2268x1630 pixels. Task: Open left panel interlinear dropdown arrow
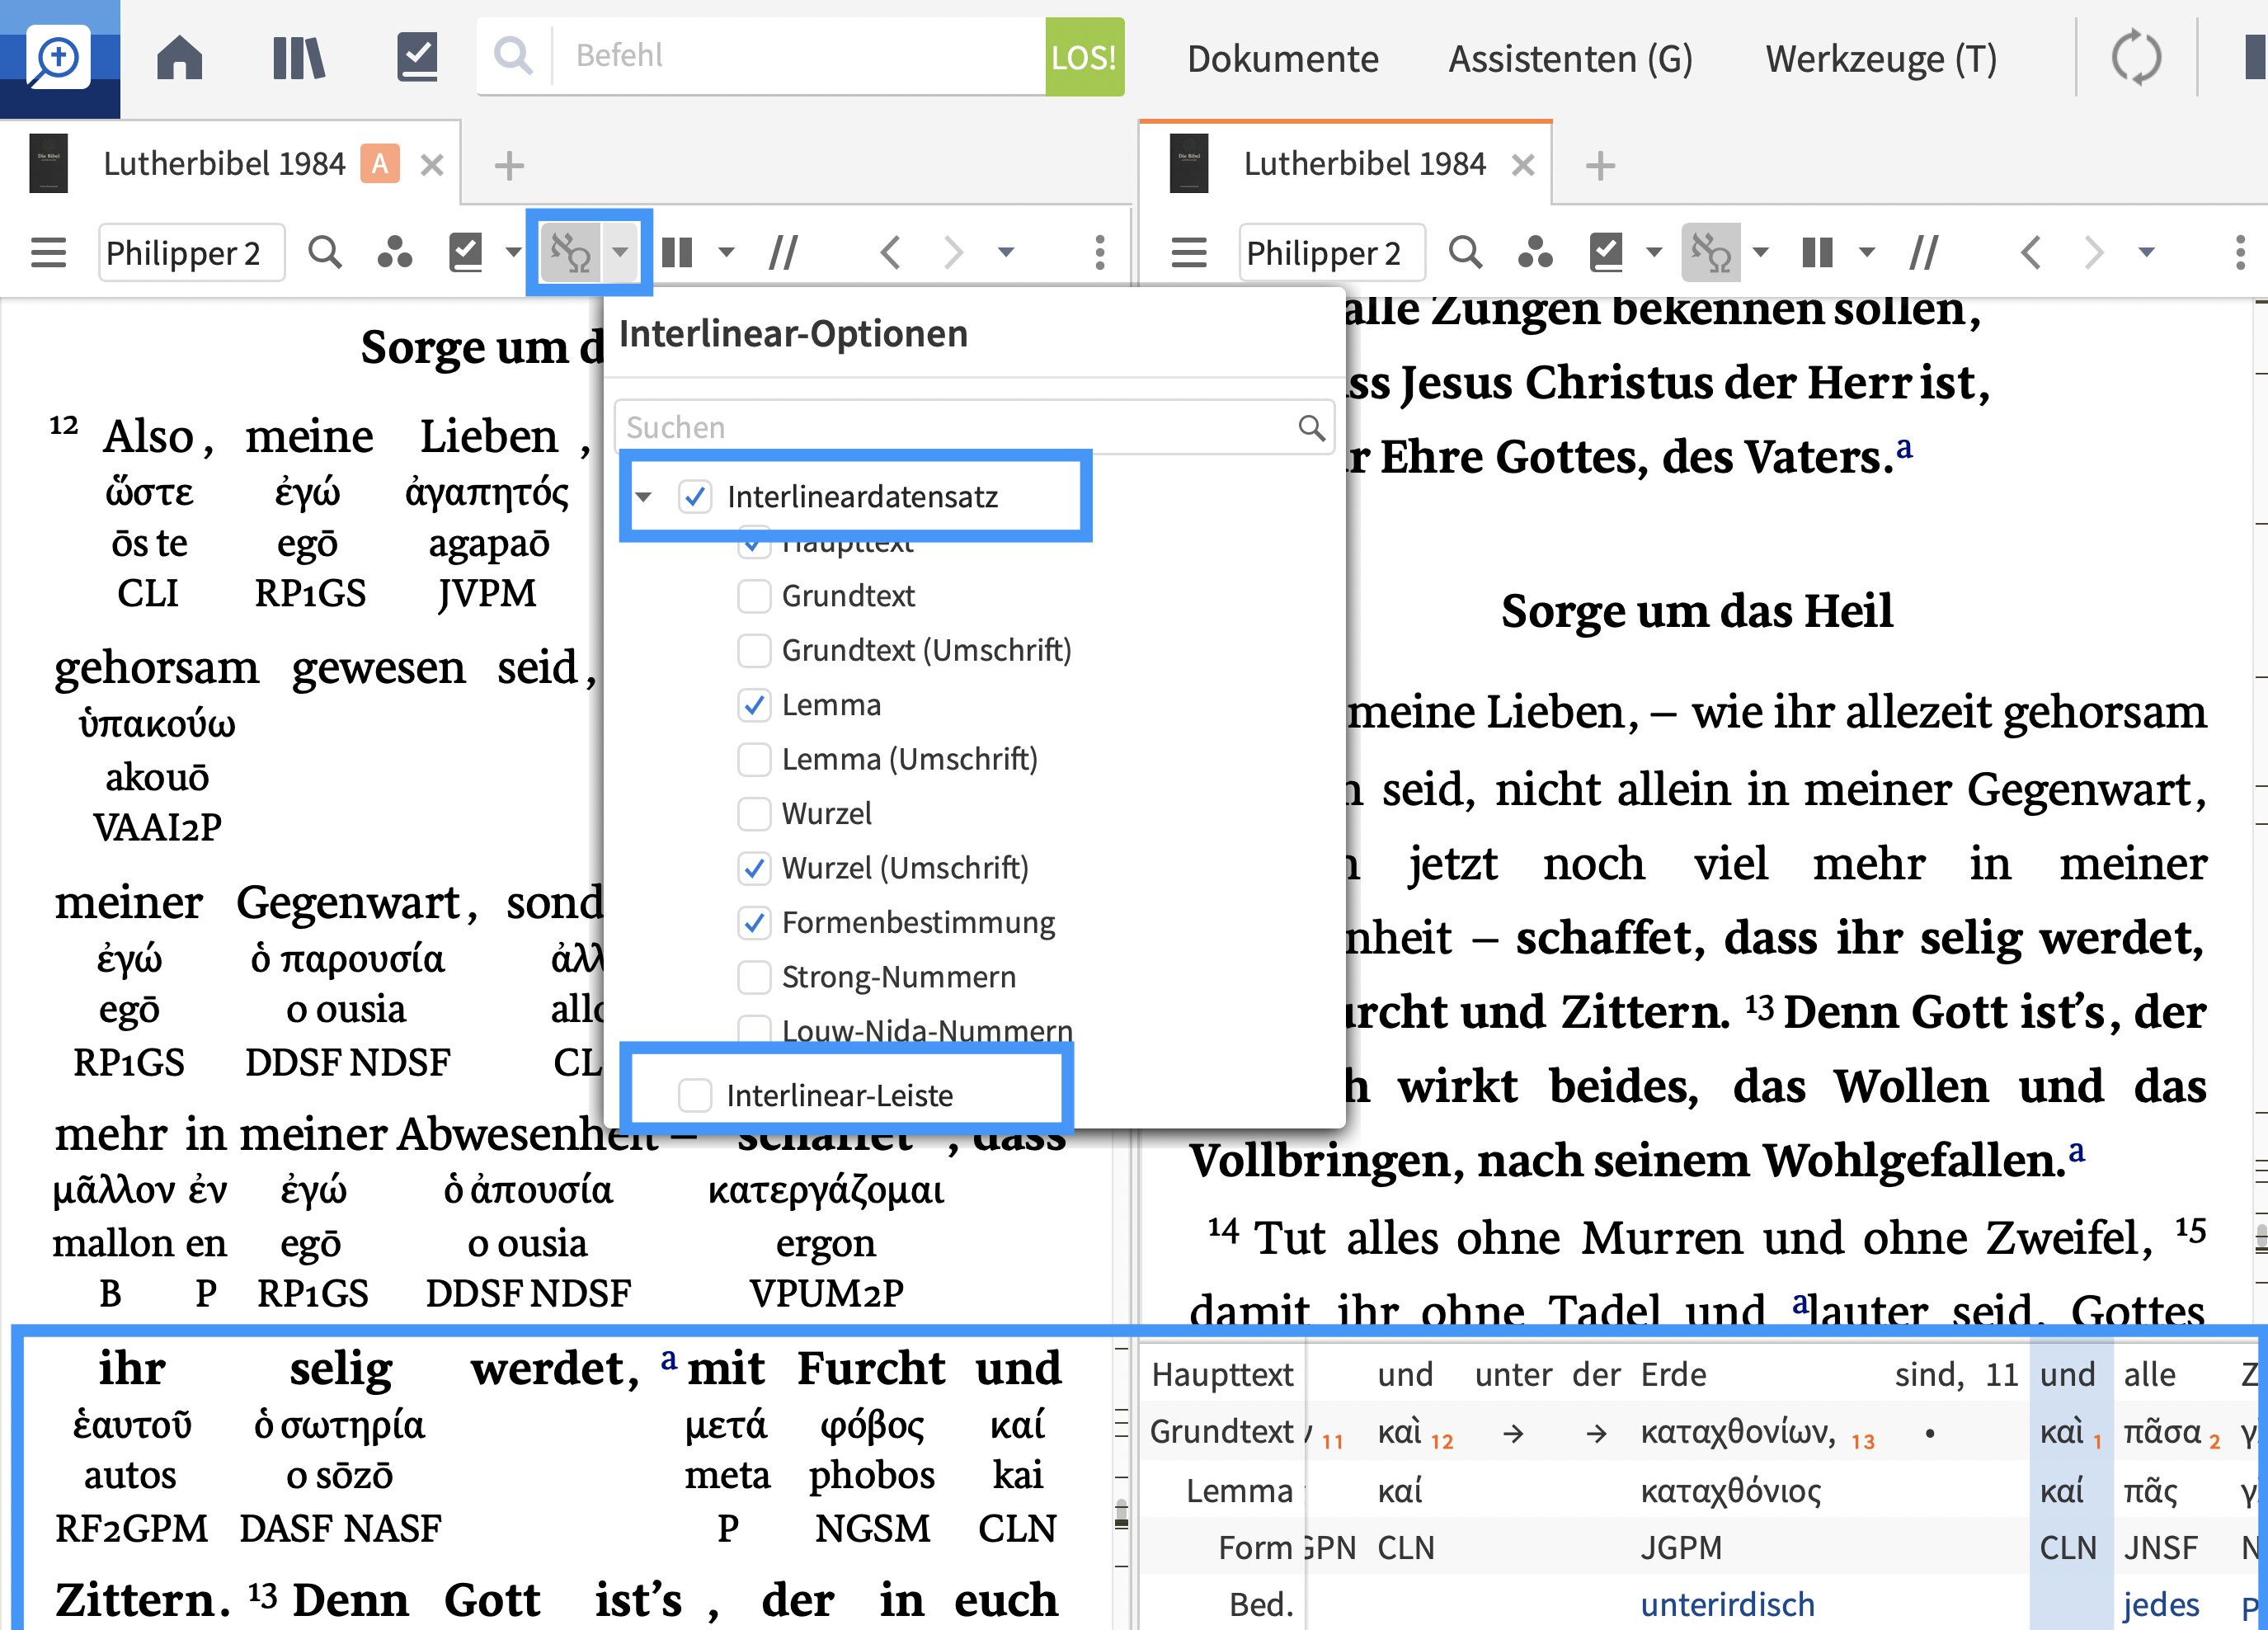tap(621, 252)
